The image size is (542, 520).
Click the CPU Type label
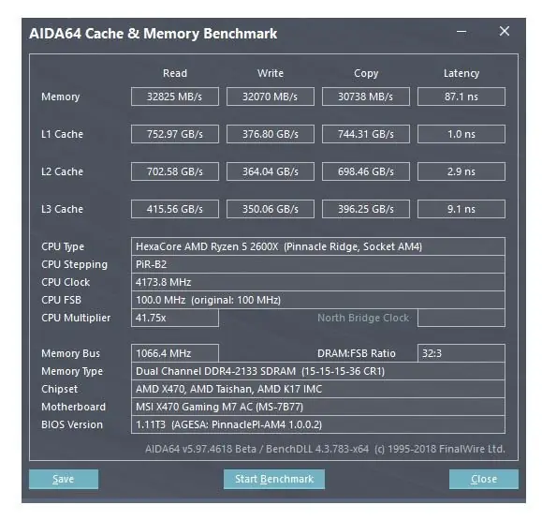[x=63, y=247]
